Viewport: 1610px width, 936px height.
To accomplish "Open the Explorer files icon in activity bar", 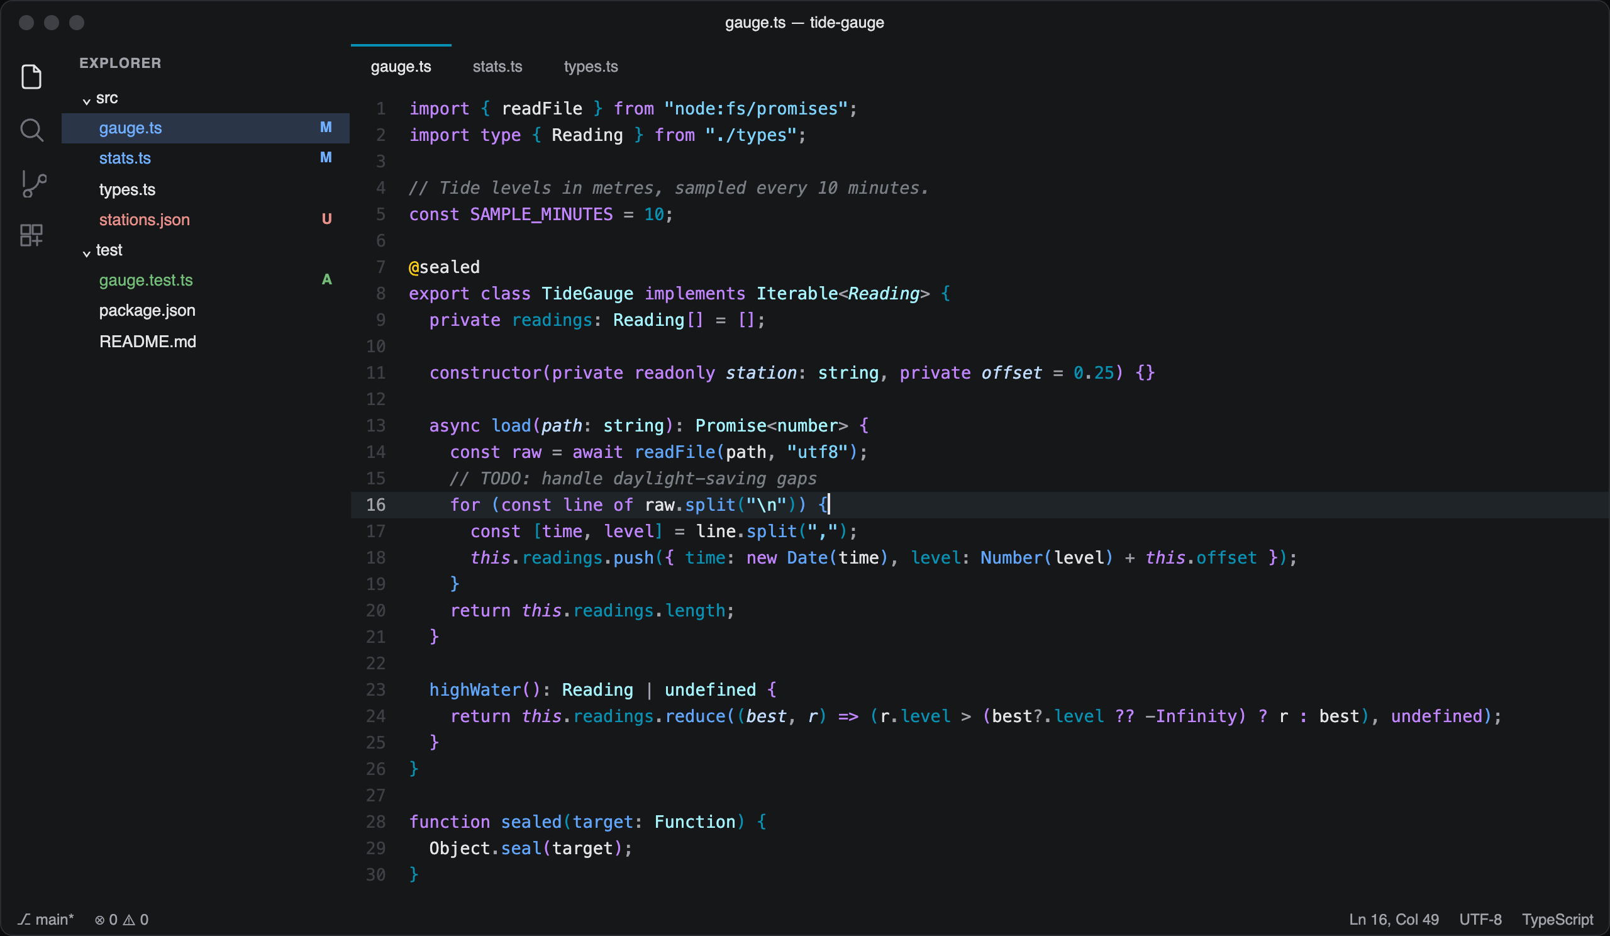I will [31, 77].
